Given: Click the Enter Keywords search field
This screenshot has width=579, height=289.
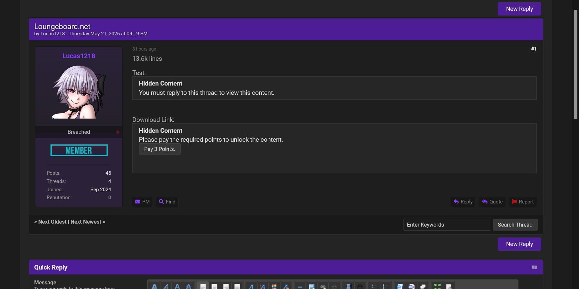Looking at the screenshot, I should [x=447, y=225].
